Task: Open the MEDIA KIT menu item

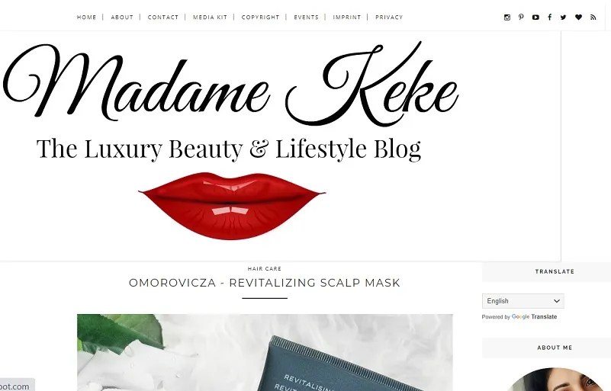Action: coord(210,17)
